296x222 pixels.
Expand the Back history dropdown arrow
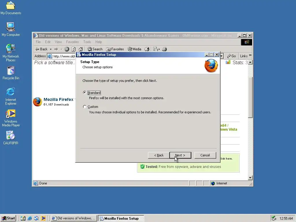coord(51,49)
